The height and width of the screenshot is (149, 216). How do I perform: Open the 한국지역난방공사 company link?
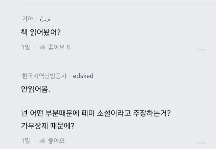click(44, 76)
